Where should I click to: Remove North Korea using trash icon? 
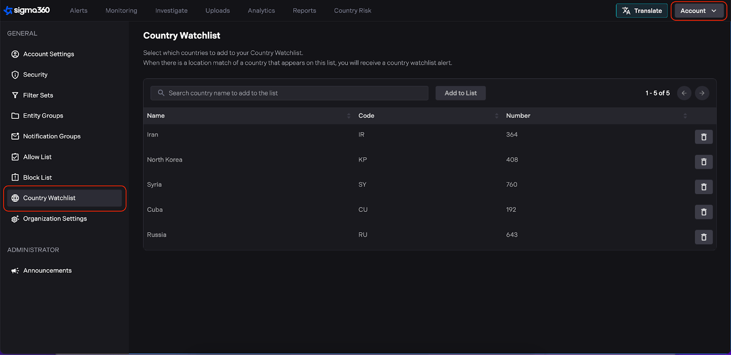704,162
